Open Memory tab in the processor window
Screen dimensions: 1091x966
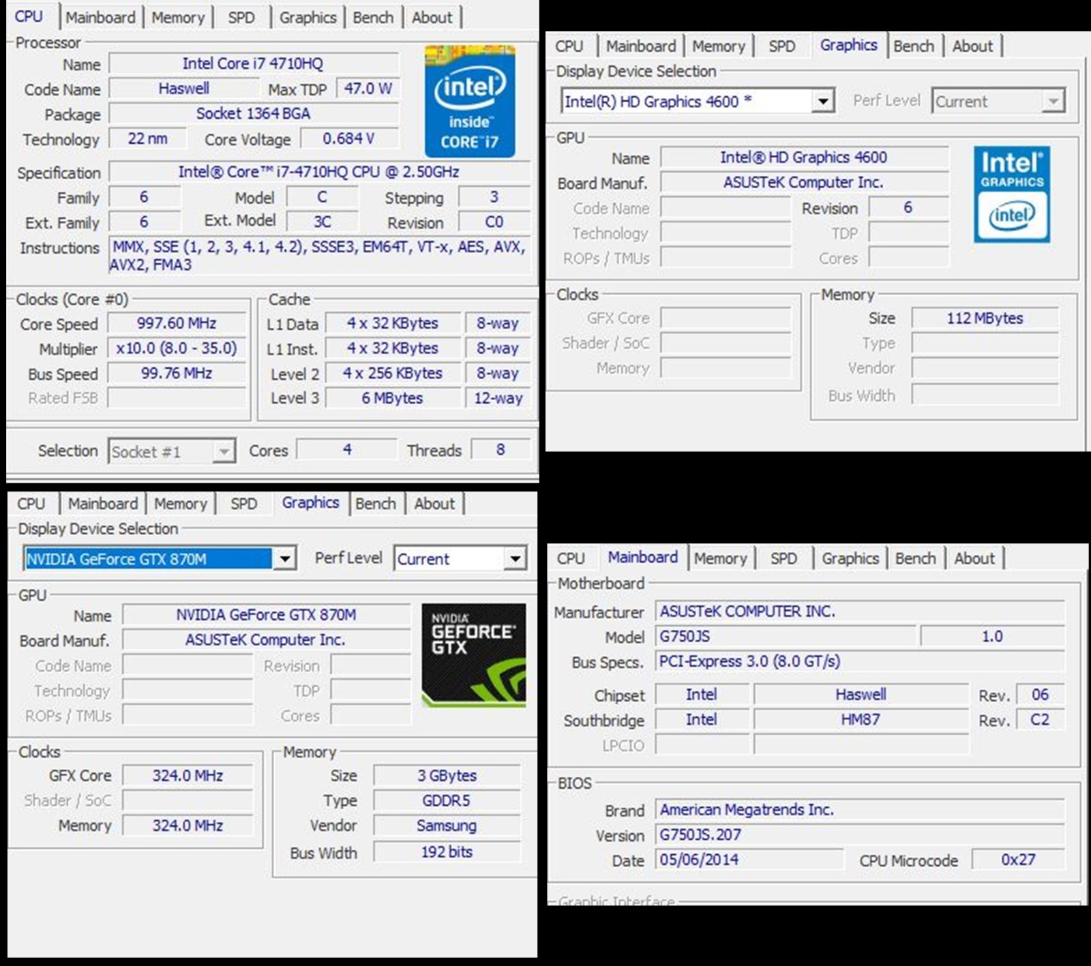pyautogui.click(x=178, y=18)
